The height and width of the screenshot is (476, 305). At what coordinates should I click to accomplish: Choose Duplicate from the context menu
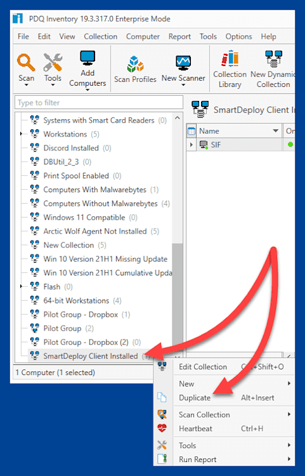click(x=195, y=398)
